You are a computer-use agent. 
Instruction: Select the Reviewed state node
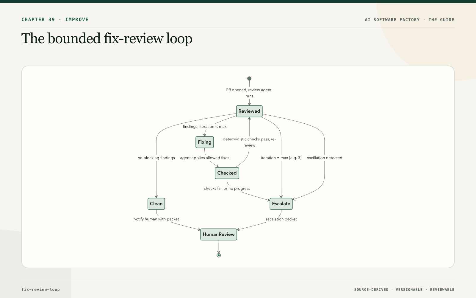pyautogui.click(x=249, y=111)
